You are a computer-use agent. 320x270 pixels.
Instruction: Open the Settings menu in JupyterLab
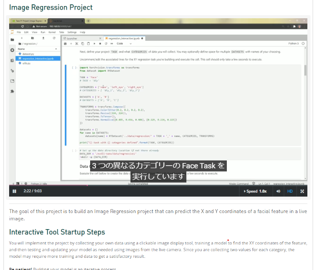72,32
